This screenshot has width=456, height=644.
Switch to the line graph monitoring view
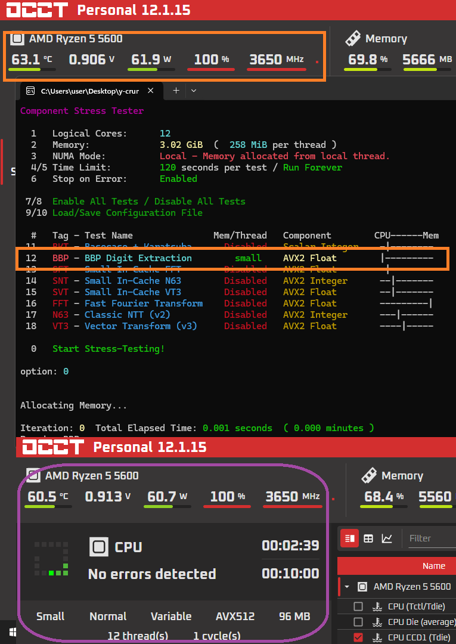point(387,538)
